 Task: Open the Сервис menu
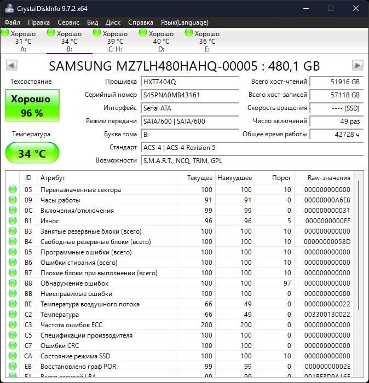coord(68,22)
